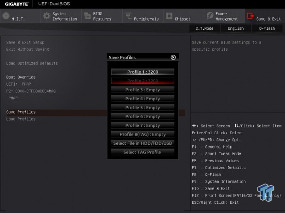Open the BIOS Features tab
Image resolution: width=285 pixels, height=213 pixels.
(x=102, y=16)
